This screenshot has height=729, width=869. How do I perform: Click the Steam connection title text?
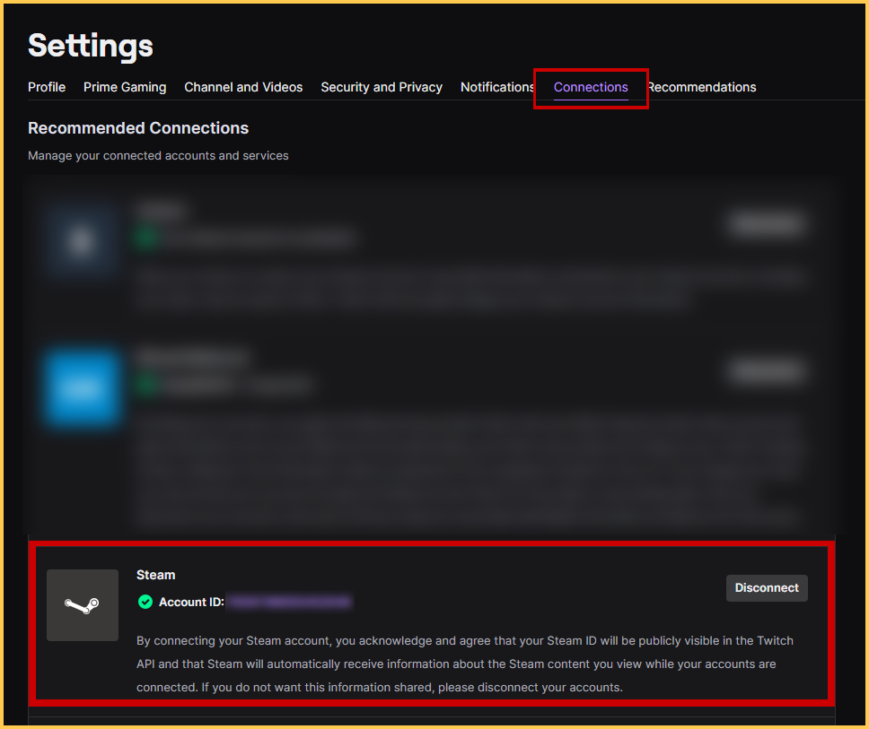pos(156,575)
